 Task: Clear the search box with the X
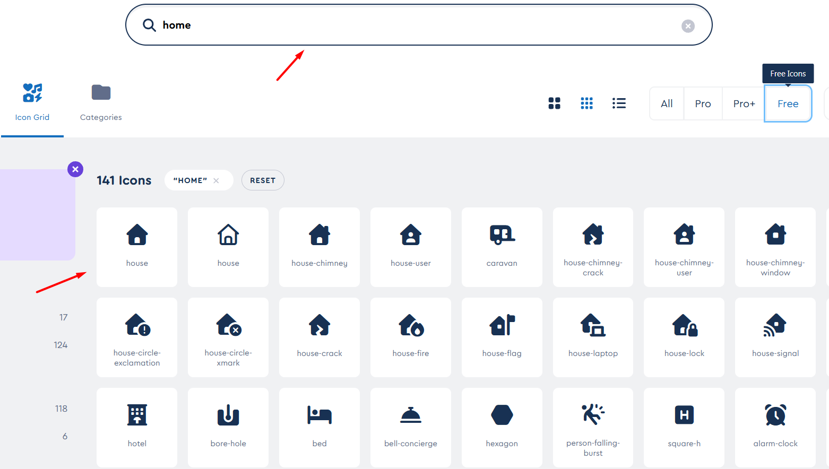(x=688, y=25)
